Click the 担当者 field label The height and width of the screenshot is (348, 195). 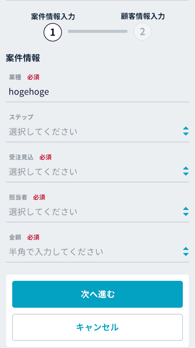coord(18,197)
